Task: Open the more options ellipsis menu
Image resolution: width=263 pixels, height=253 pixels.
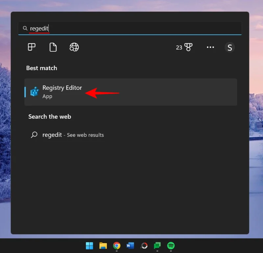Action: coord(210,47)
